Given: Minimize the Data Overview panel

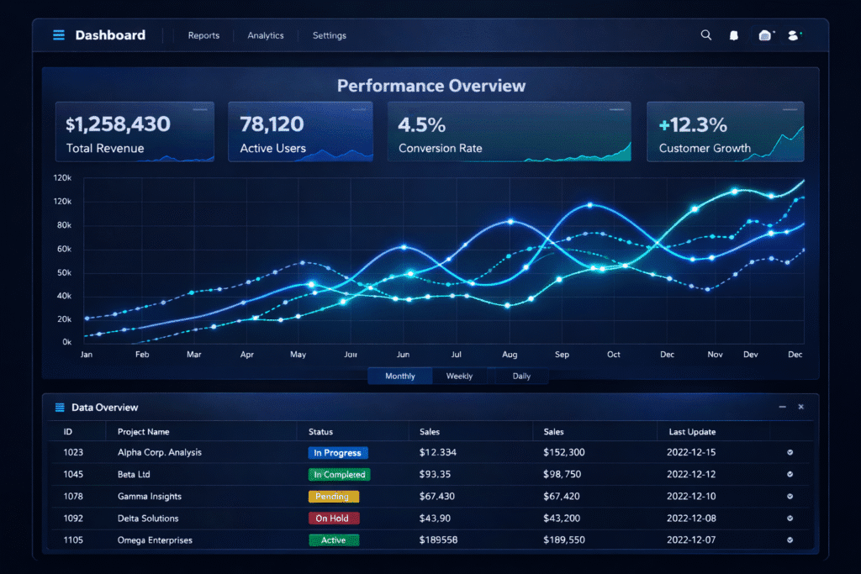Looking at the screenshot, I should (782, 407).
